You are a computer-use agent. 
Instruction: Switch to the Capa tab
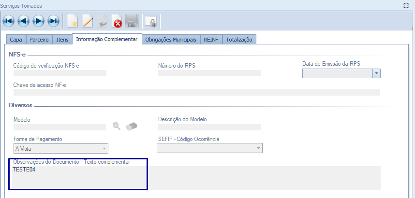(x=16, y=40)
